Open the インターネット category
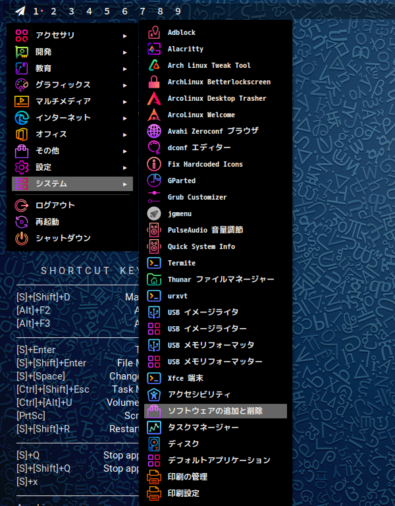395x506 pixels. [72, 118]
